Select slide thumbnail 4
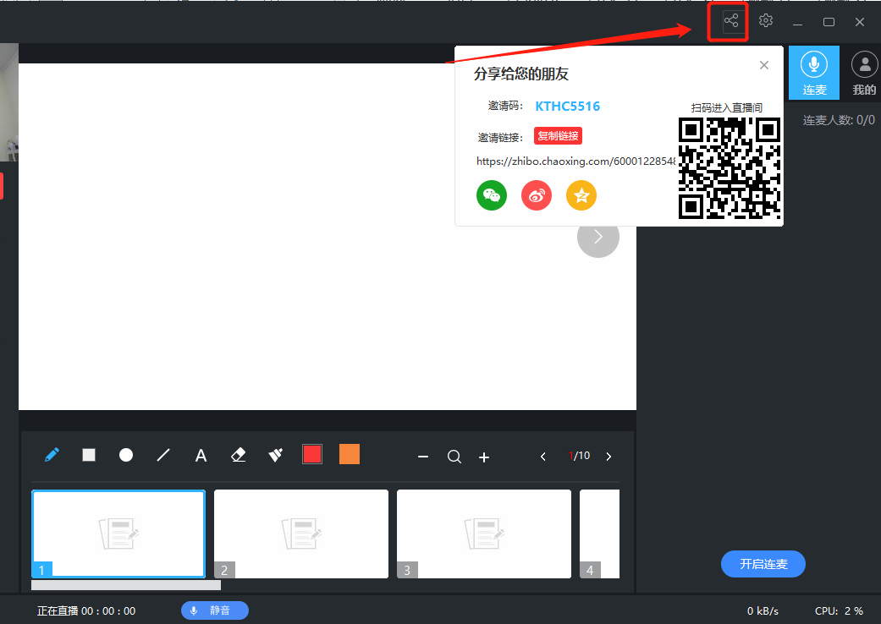 coord(599,534)
